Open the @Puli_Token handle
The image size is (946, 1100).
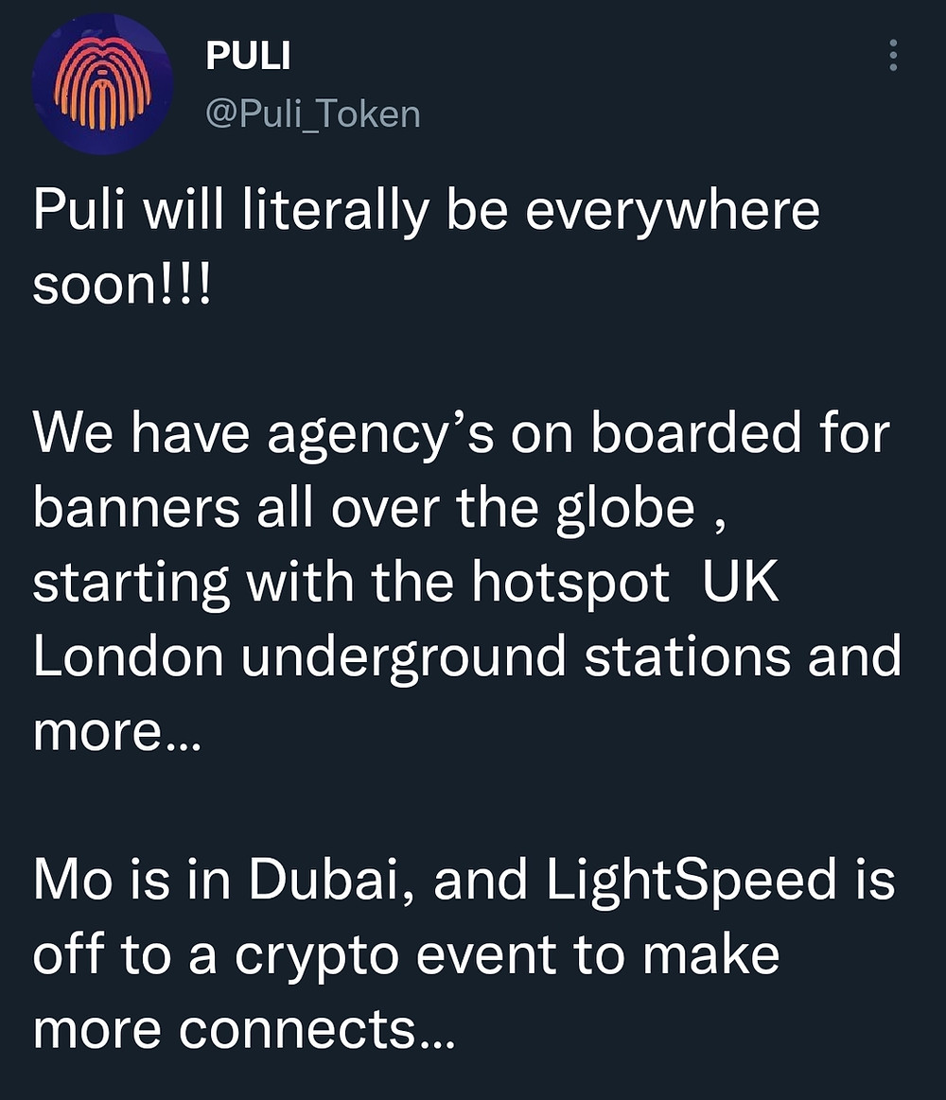[313, 114]
